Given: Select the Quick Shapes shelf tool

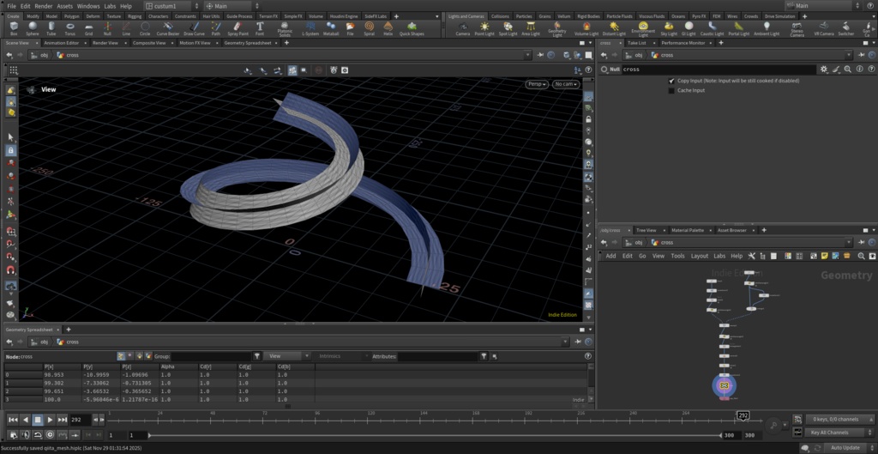Looking at the screenshot, I should click(x=412, y=28).
